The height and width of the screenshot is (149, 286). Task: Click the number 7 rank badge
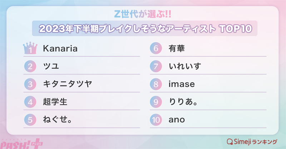coord(156,67)
